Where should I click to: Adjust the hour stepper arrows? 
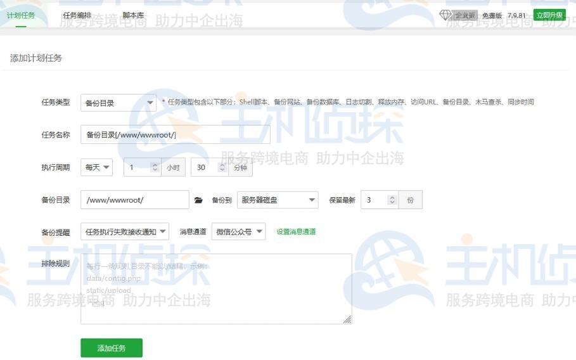(155, 167)
